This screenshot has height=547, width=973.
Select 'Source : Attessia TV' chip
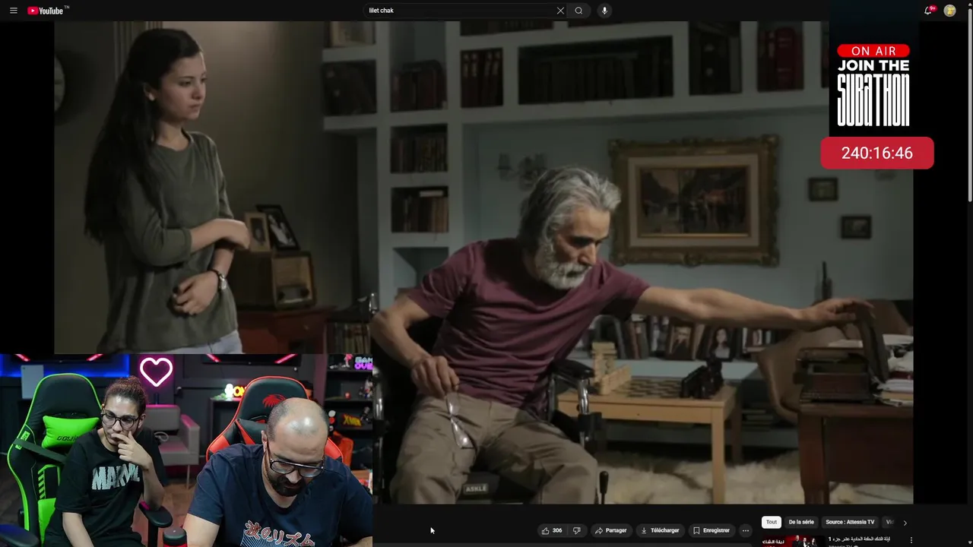click(850, 522)
